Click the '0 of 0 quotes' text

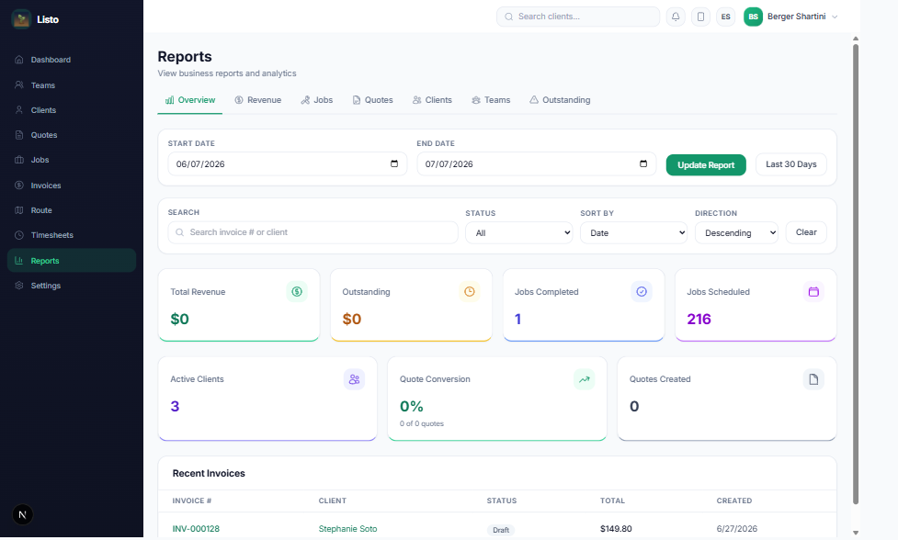(x=422, y=424)
